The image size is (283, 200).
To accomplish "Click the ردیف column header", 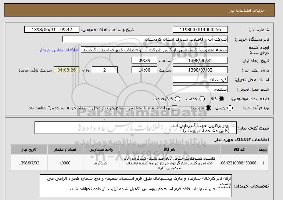I will pos(263,150).
